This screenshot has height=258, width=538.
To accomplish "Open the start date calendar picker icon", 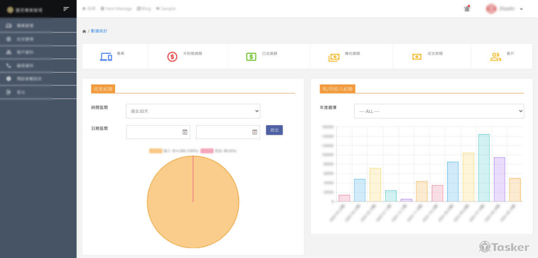I will tap(185, 132).
